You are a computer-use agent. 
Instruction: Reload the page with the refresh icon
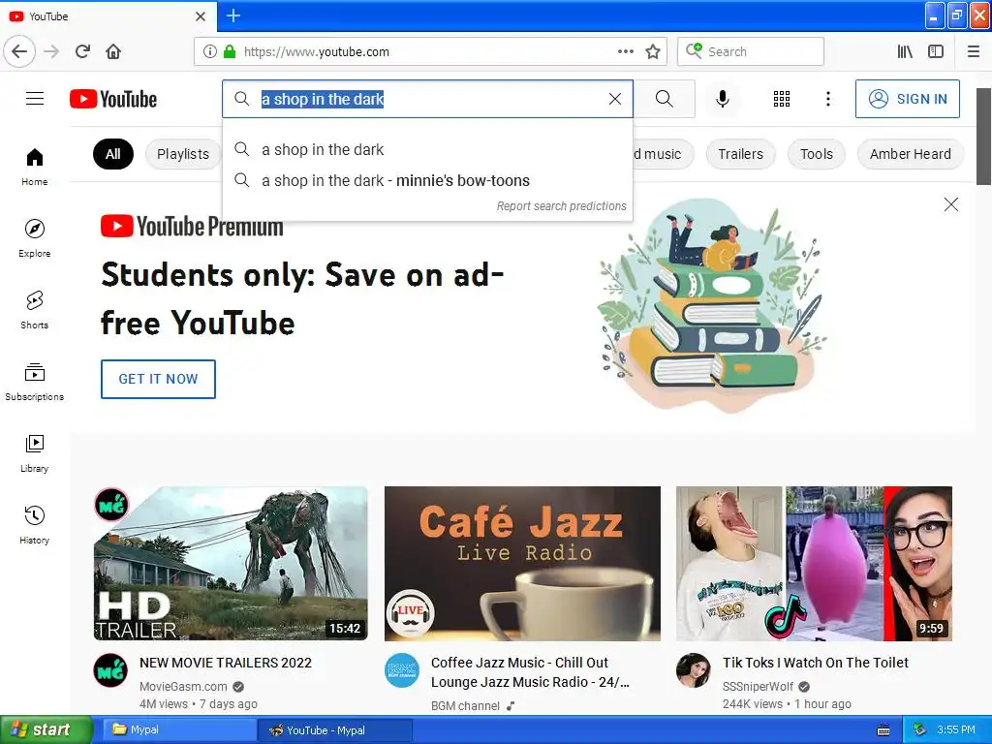click(83, 51)
